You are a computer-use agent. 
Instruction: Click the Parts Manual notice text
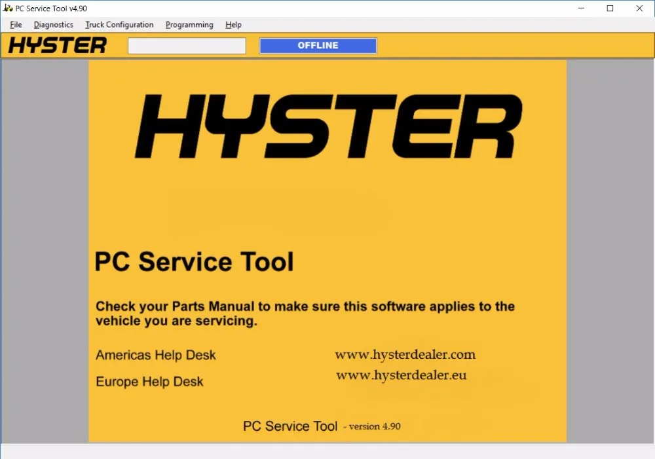pyautogui.click(x=305, y=314)
